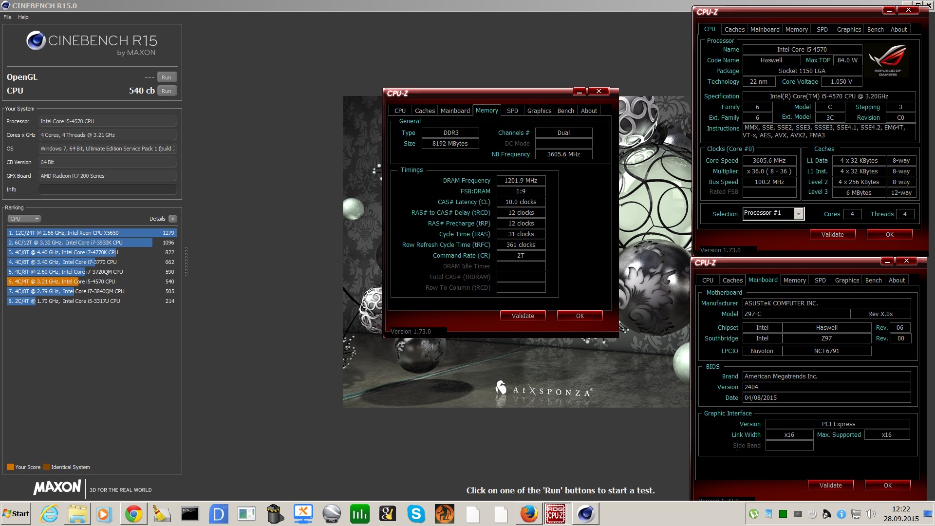
Task: Switch to Caches tab in center CPU-Z
Action: [425, 111]
